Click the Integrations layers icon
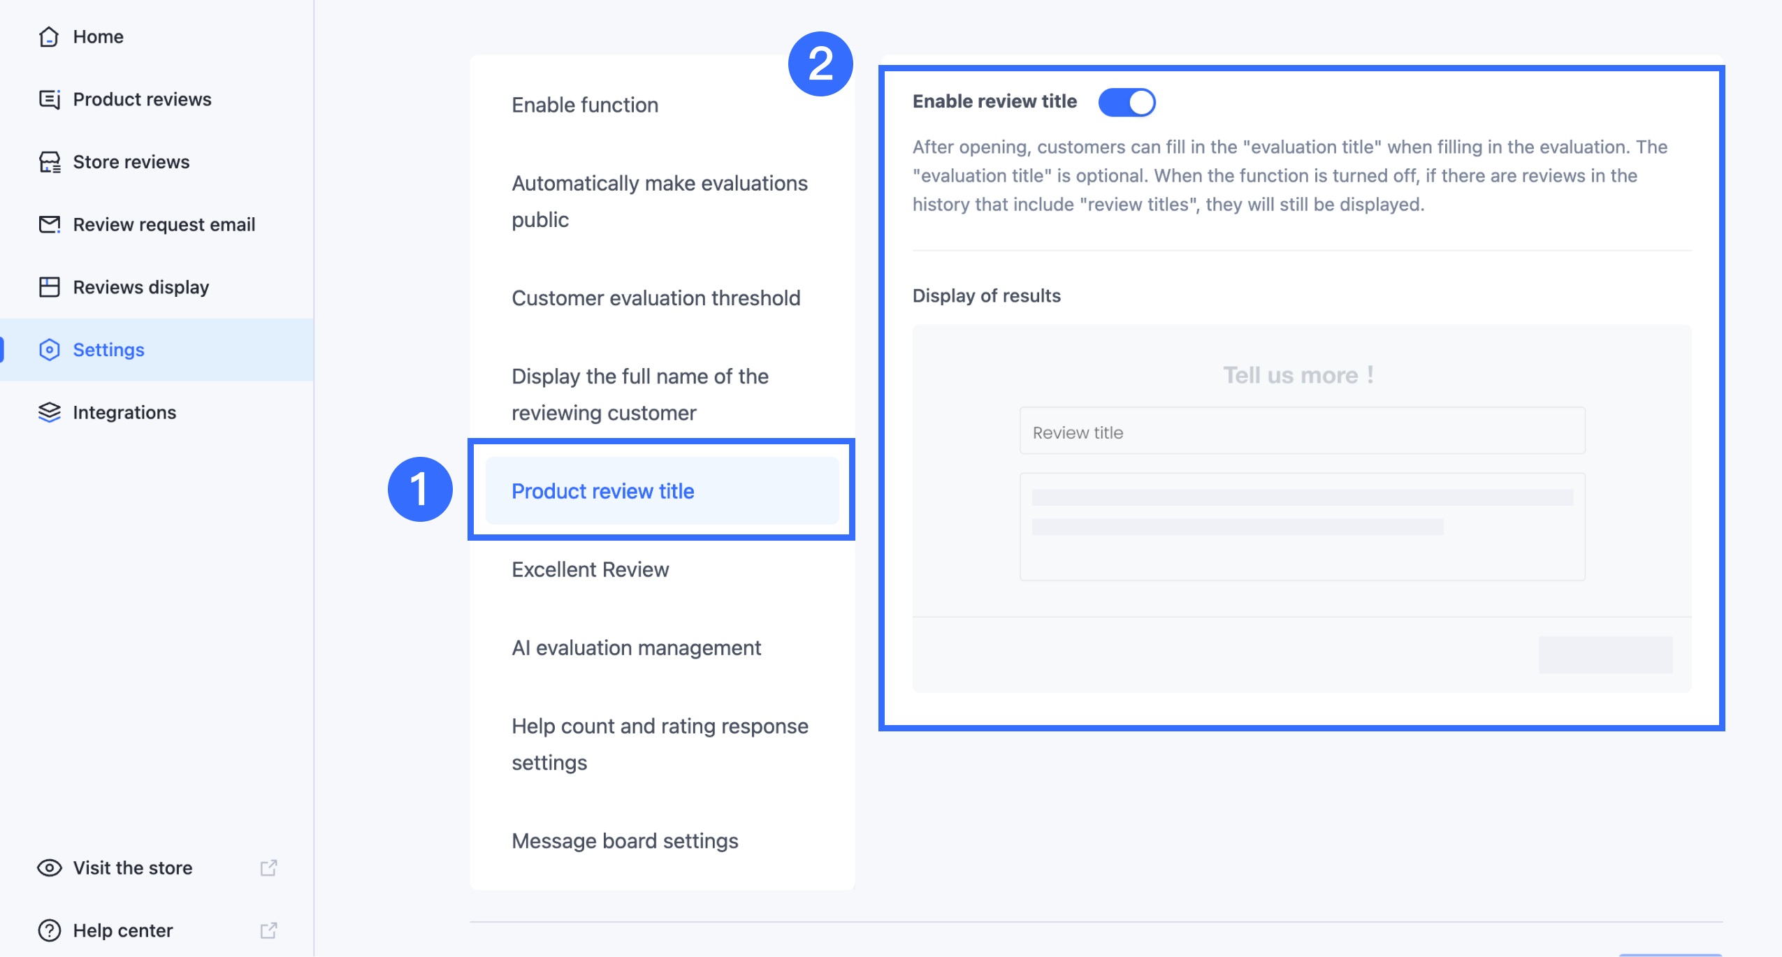This screenshot has width=1782, height=957. 49,412
